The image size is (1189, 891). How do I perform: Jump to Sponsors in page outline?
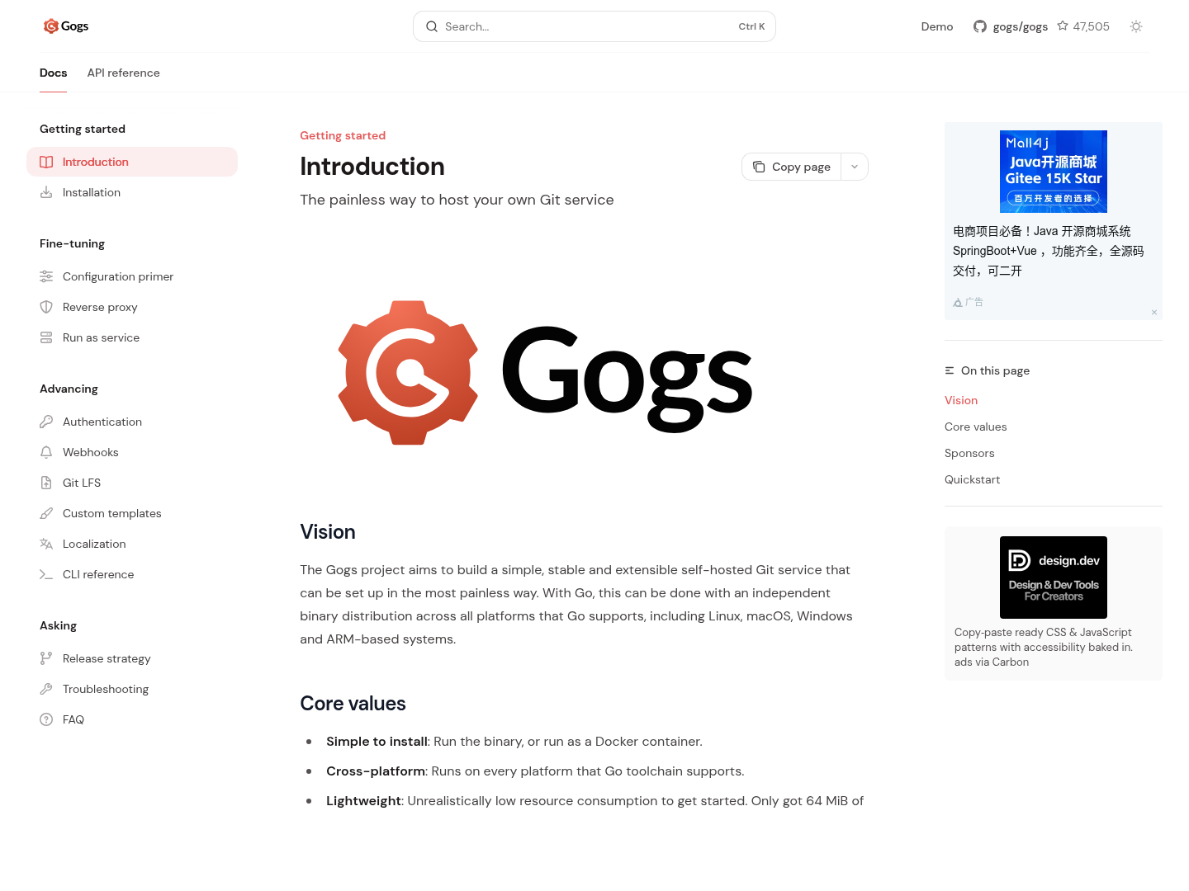pyautogui.click(x=969, y=453)
